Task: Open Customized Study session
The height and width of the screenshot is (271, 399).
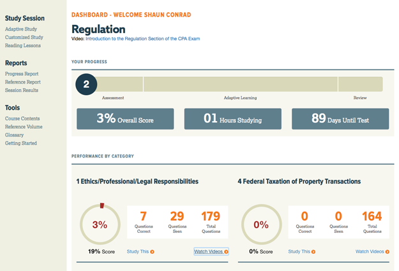Action: [x=26, y=37]
